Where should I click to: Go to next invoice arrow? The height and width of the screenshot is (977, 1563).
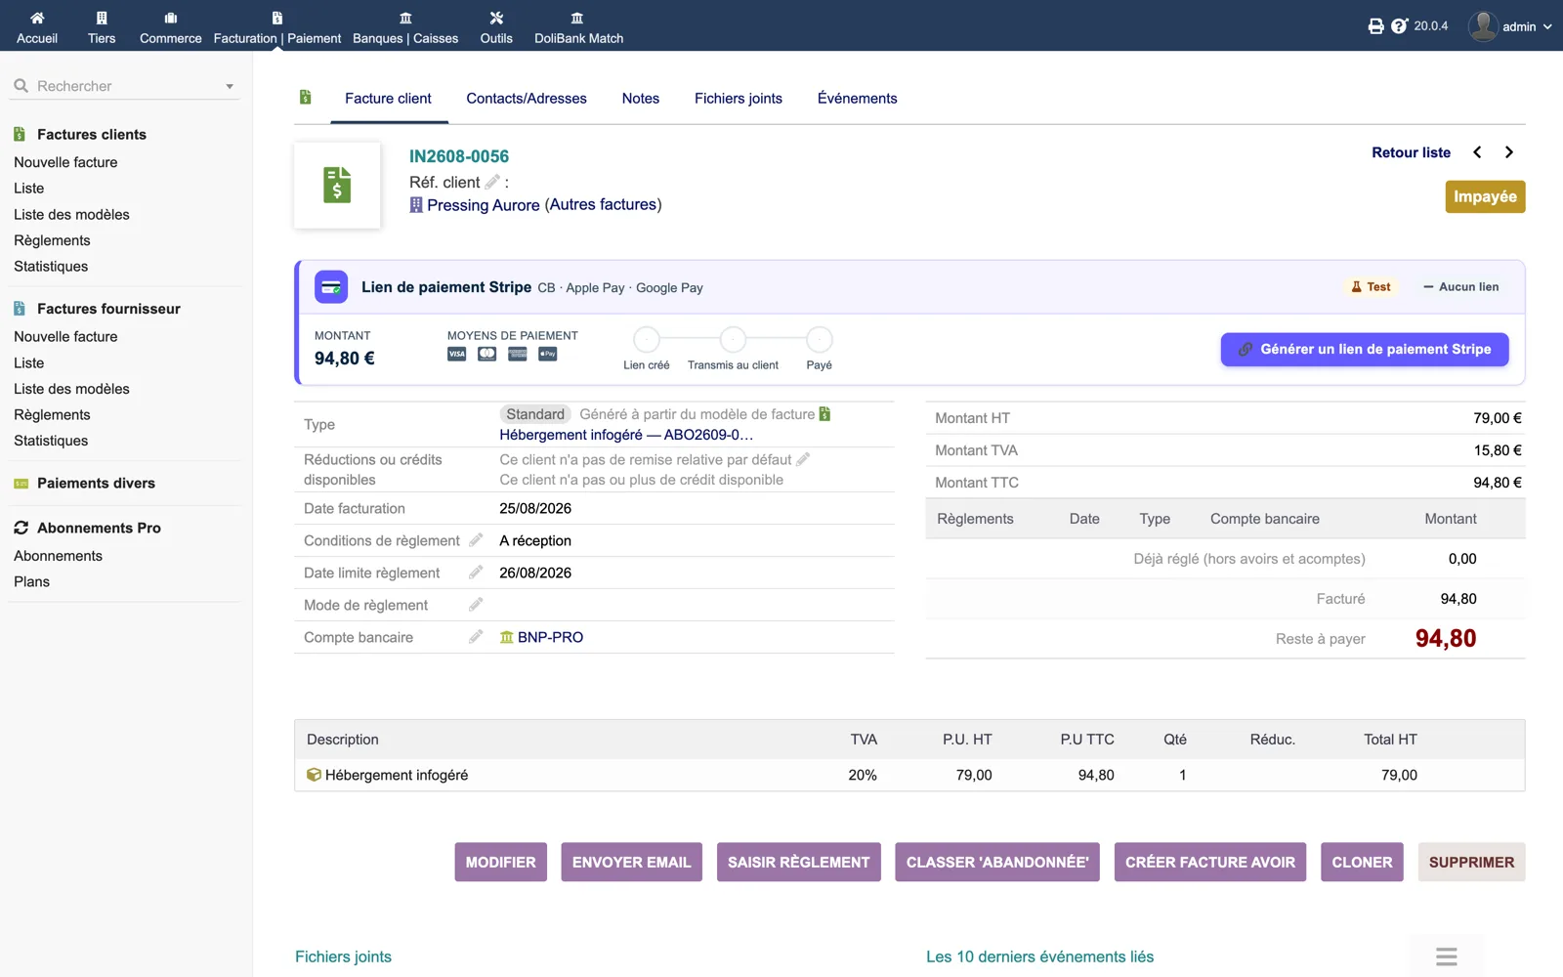point(1509,152)
